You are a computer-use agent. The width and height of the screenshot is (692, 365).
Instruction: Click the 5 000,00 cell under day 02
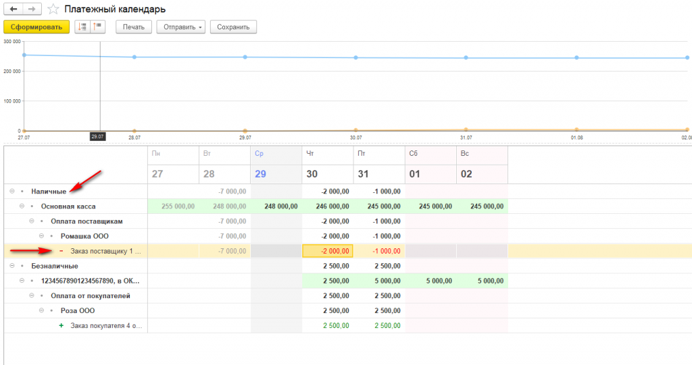coord(483,281)
